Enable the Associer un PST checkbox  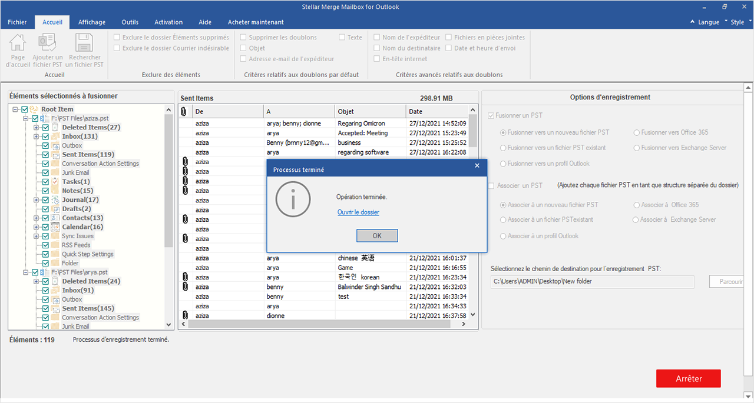491,186
